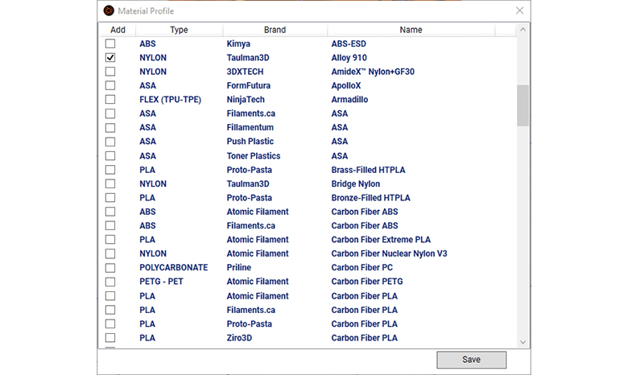This screenshot has width=628, height=375.
Task: Click the Material Profile app icon
Action: pyautogui.click(x=109, y=10)
